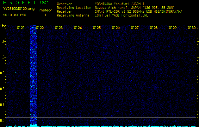Screen dimensions: 199x127
Task: Click the 0130 time marker
Action: [192, 28]
